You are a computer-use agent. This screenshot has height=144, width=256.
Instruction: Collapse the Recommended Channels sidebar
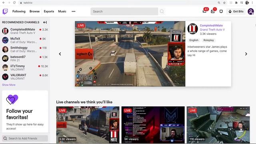pyautogui.click(x=45, y=22)
